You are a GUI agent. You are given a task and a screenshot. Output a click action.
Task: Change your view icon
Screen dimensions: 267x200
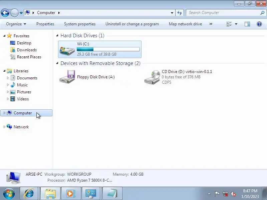pos(229,24)
